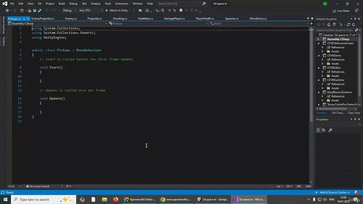Collapse the KinoBloom.Runtime project node
This screenshot has width=363, height=204.
click(319, 92)
